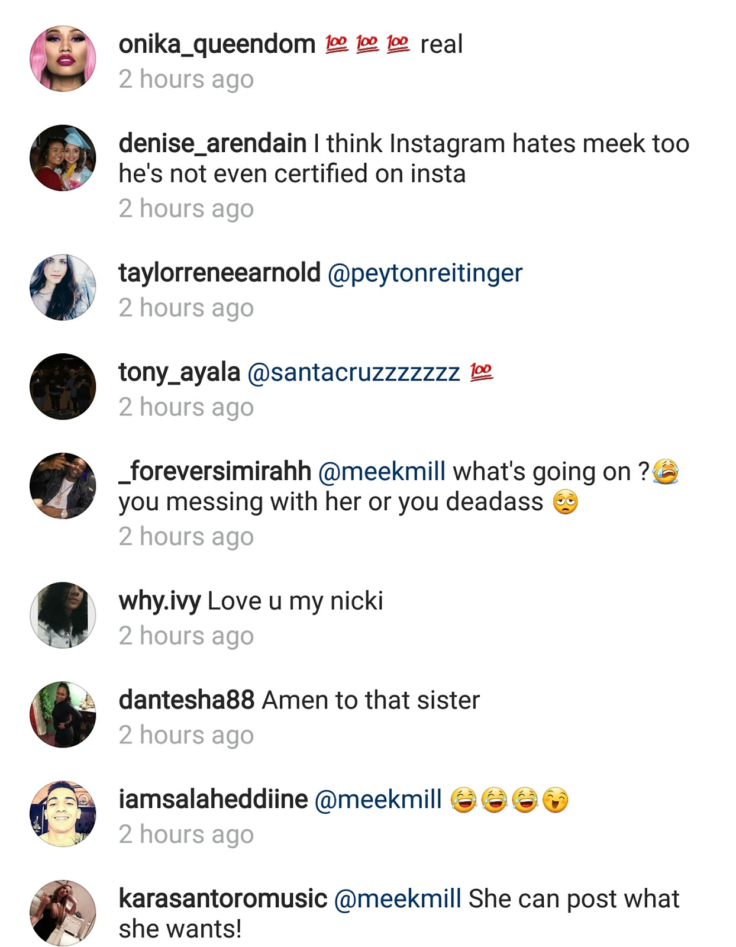Open the onika_queendom username link
The width and height of the screenshot is (736, 947).
(217, 44)
